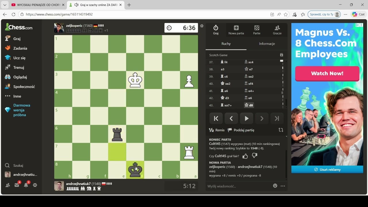Select move 43 Rxa7+ in move list
This screenshot has height=207, width=368.
[226, 105]
